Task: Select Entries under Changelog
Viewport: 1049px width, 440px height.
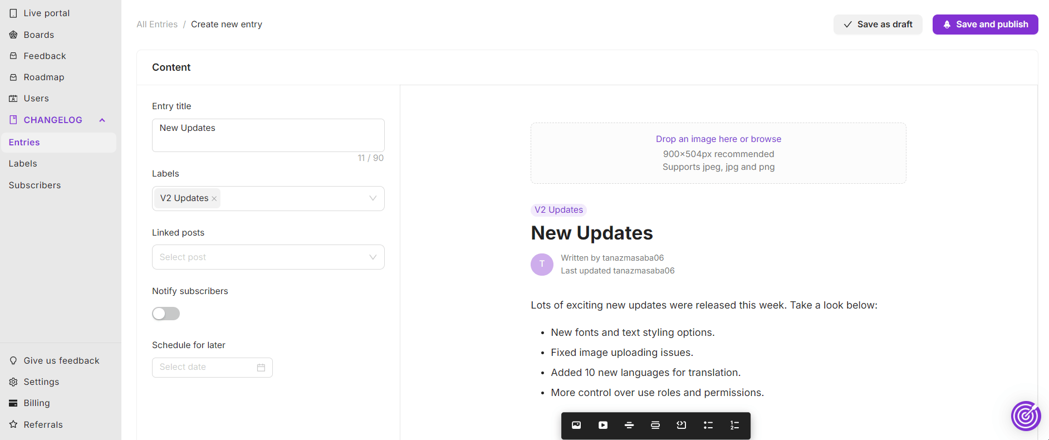Action: 58,143
